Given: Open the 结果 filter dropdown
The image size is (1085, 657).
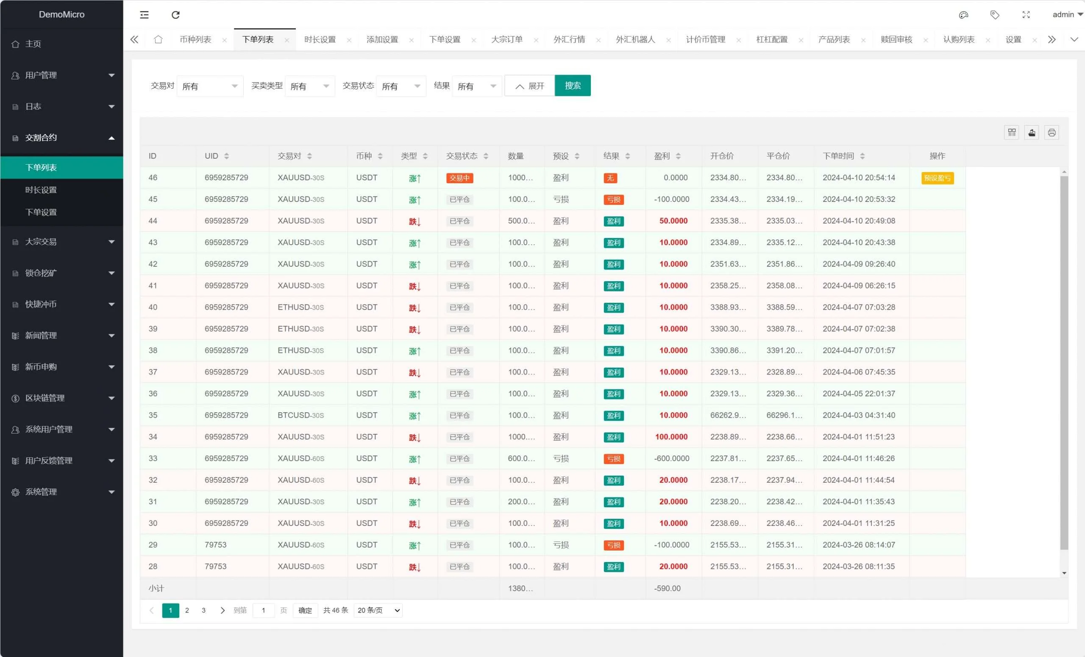Looking at the screenshot, I should pyautogui.click(x=476, y=87).
